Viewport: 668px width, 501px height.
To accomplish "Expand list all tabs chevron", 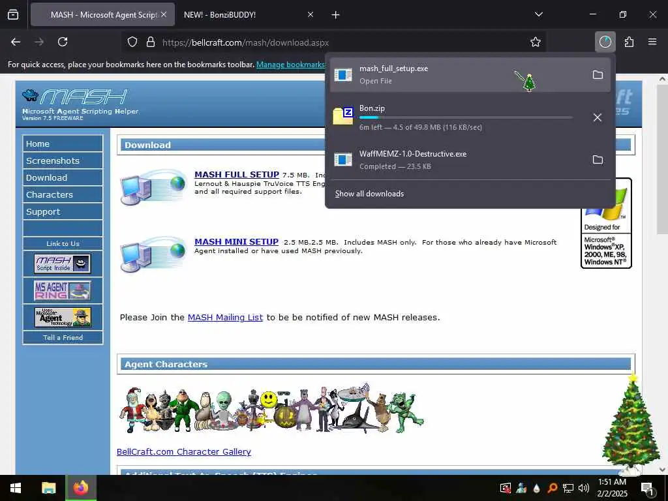I will pyautogui.click(x=538, y=14).
